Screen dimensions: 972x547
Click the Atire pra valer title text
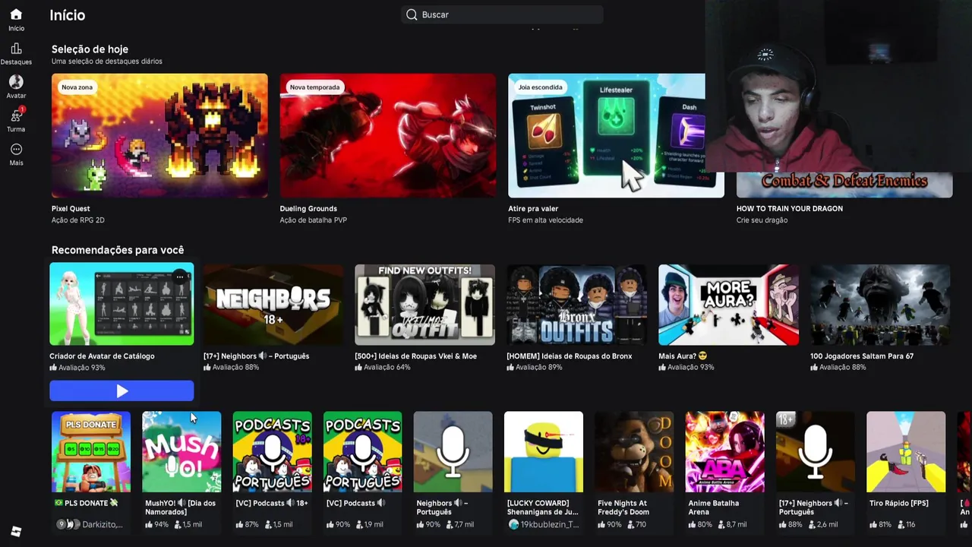[x=533, y=208]
